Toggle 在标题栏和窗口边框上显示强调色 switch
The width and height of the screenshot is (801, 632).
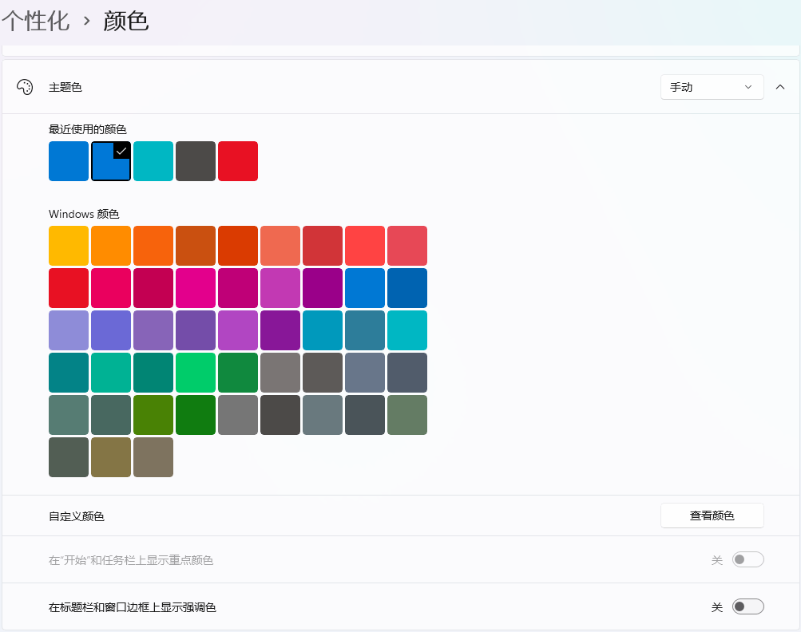(747, 606)
